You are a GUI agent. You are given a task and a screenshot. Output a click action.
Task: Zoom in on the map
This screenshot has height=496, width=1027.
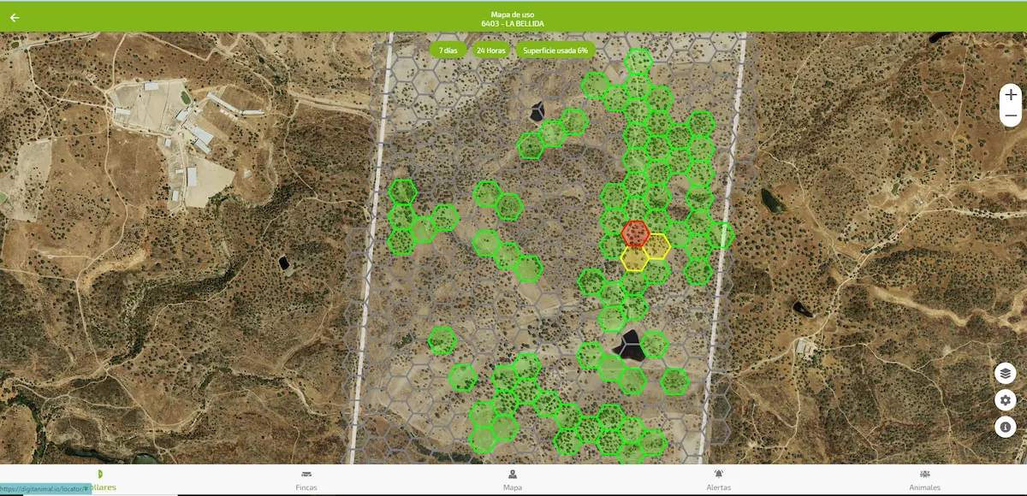[1011, 95]
